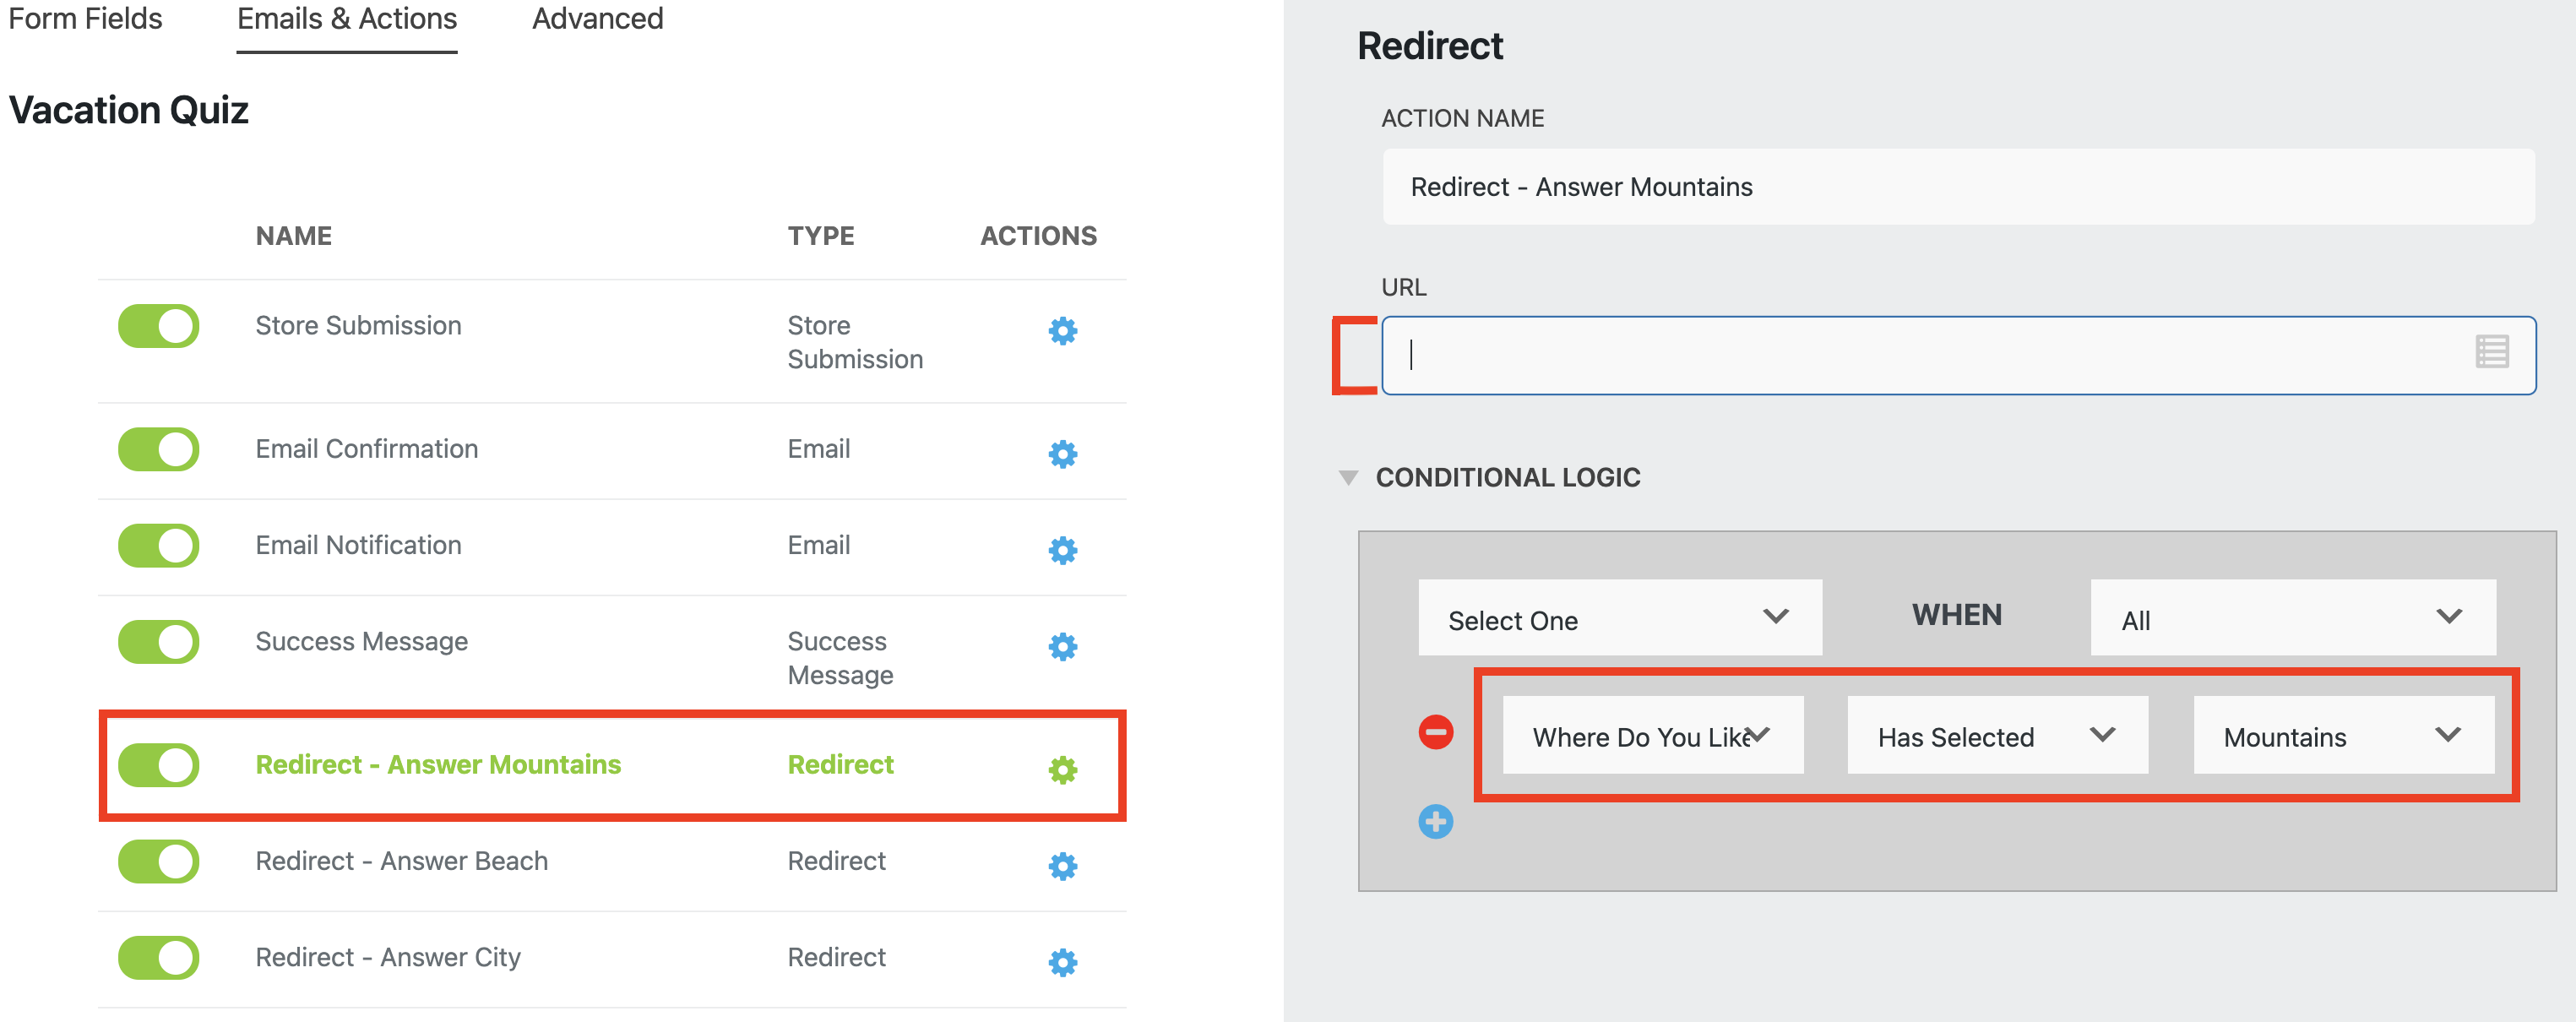
Task: Select the Redirect - Answer Mountains action
Action: tap(437, 765)
